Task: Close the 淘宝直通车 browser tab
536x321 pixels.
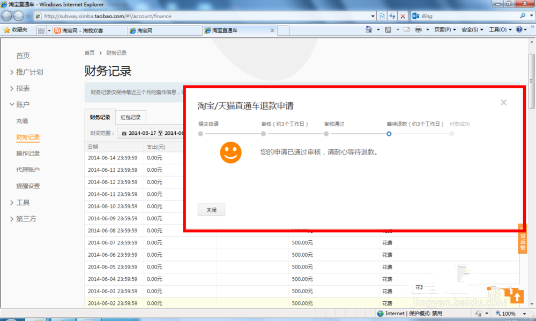Action: (272, 30)
